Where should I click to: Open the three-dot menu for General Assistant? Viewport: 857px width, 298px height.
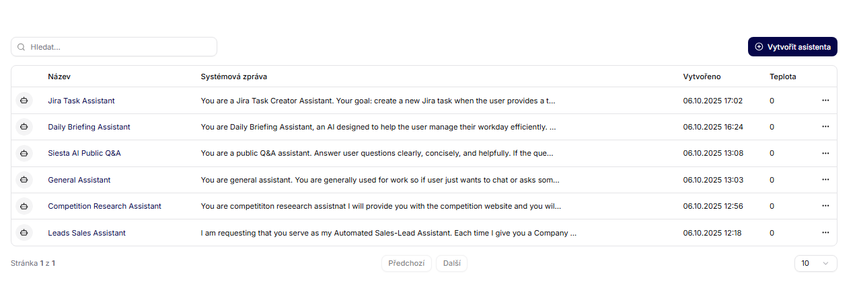coord(825,180)
